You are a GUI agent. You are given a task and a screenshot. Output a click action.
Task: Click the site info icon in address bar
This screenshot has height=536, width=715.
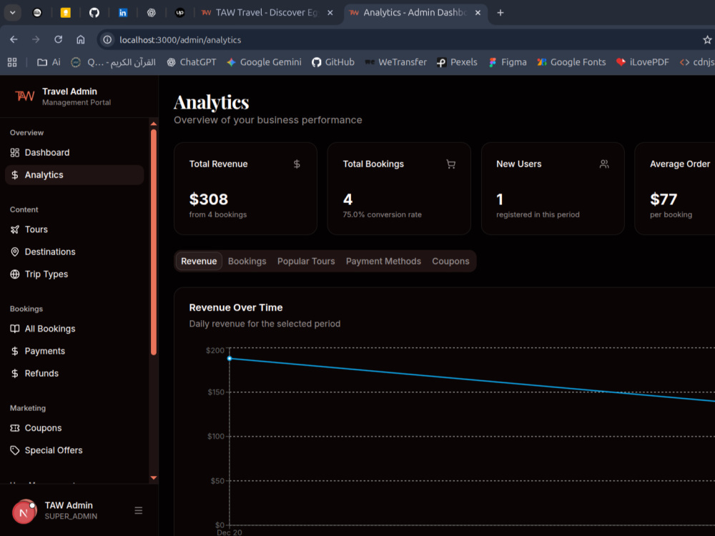pos(108,39)
